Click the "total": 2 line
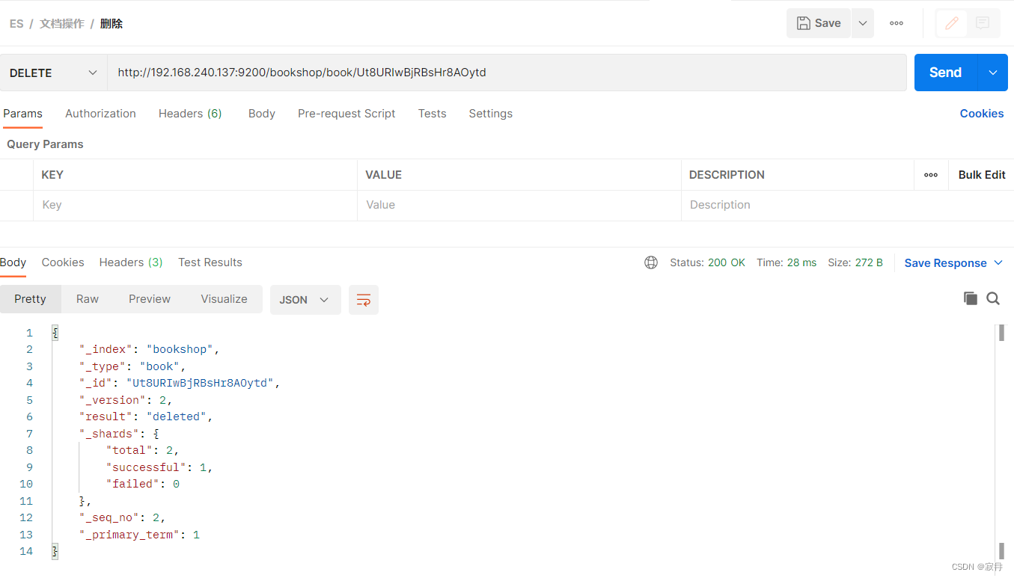 click(142, 450)
